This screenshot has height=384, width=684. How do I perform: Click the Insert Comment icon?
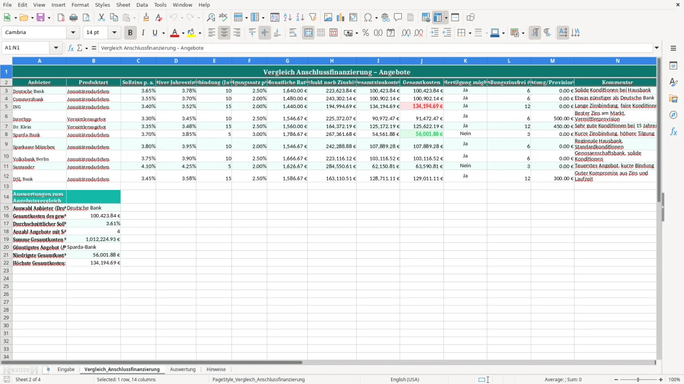[398, 18]
